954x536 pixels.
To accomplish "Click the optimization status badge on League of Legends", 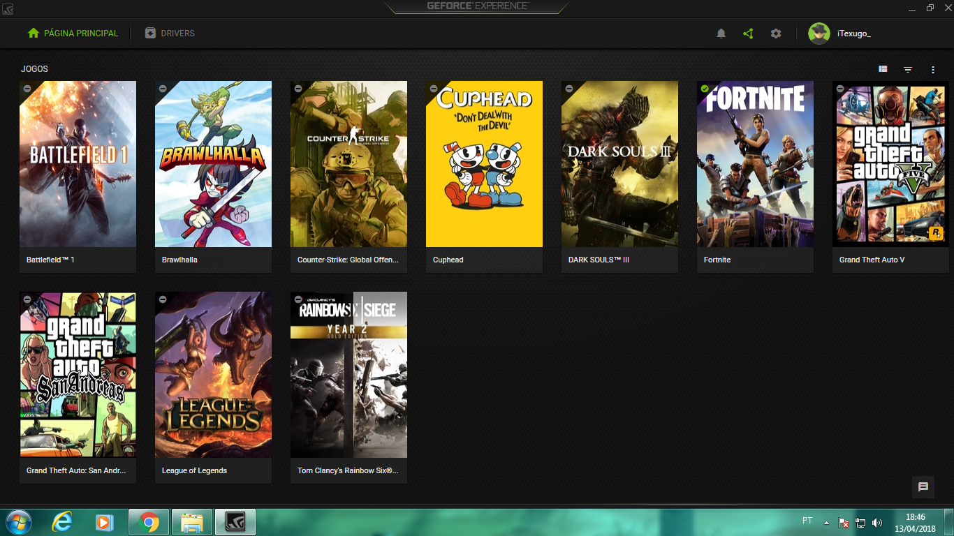I will click(x=162, y=299).
